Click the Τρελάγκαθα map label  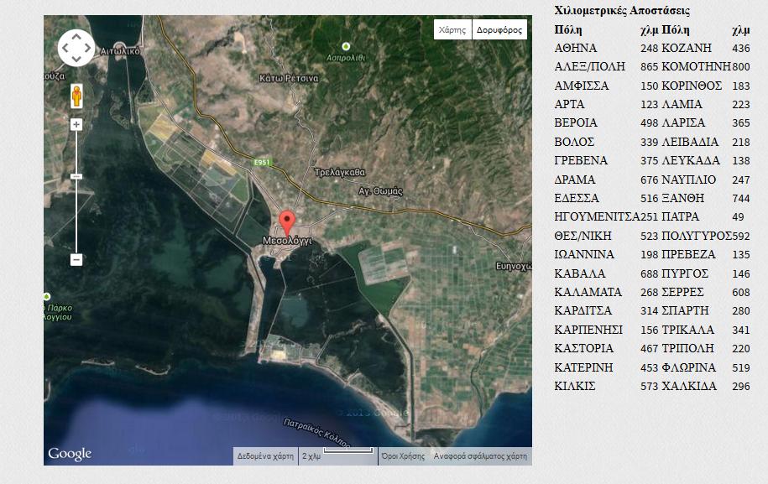coord(339,172)
